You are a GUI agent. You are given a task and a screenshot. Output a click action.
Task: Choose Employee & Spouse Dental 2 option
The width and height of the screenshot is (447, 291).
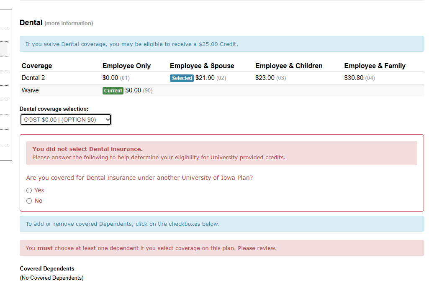(x=204, y=78)
